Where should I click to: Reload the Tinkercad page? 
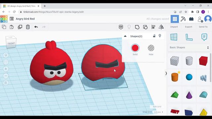point(14,12)
